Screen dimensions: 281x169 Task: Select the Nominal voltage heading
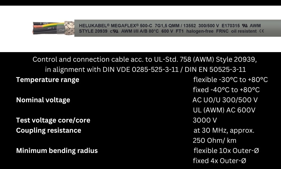[x=43, y=100]
